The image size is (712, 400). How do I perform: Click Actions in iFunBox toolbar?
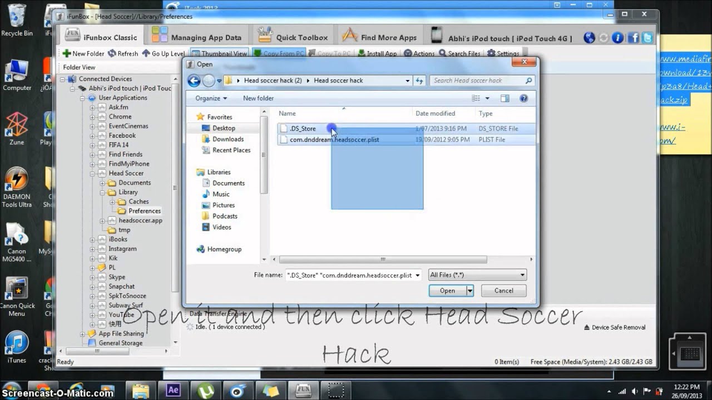419,54
